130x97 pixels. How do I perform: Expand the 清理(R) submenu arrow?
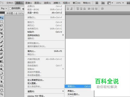point(63,91)
